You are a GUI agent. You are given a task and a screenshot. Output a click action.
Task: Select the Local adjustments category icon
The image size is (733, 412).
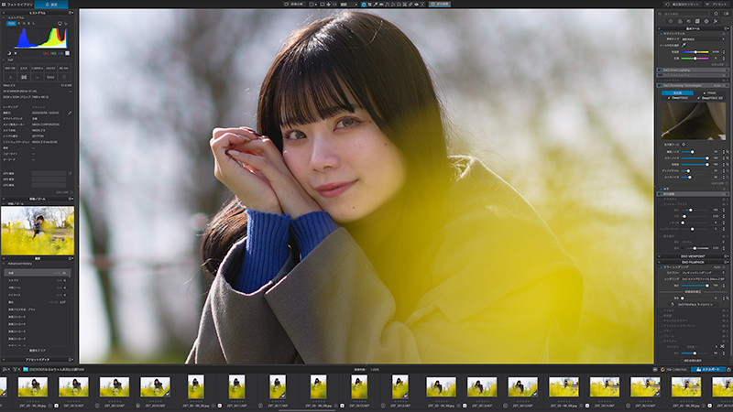pyautogui.click(x=706, y=21)
